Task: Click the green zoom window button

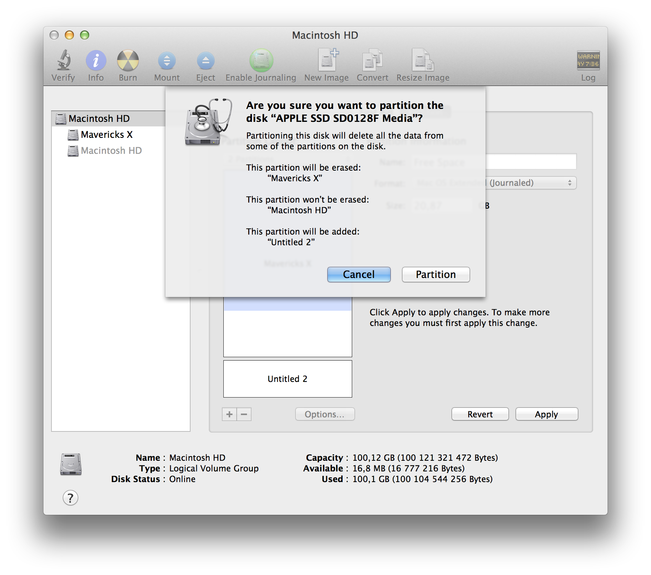Action: point(85,35)
